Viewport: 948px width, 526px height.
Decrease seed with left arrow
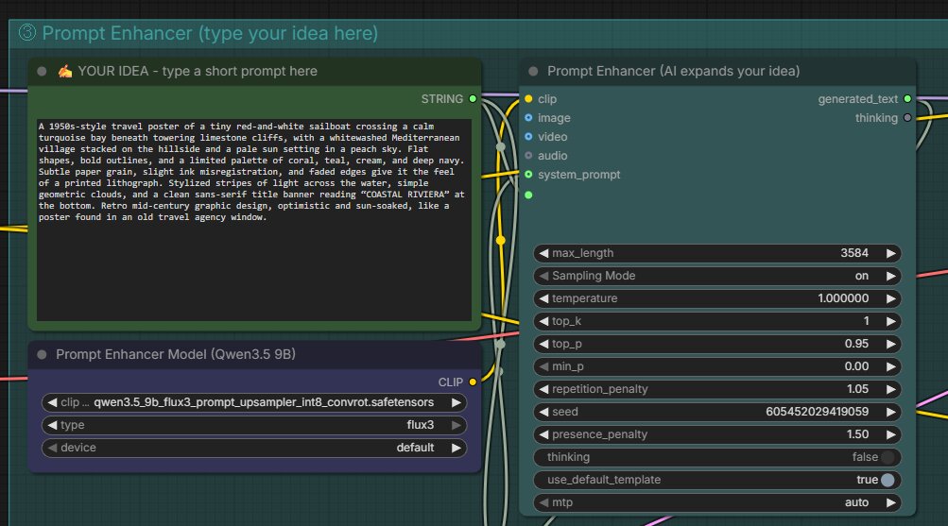543,412
